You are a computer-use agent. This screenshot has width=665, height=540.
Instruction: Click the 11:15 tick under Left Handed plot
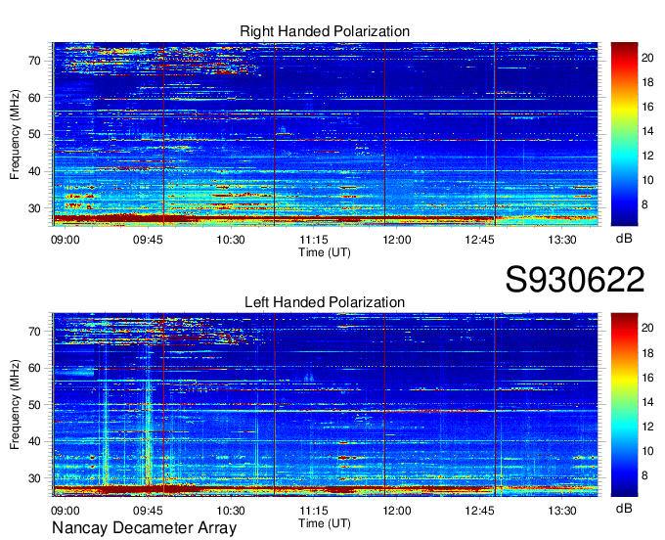point(314,511)
